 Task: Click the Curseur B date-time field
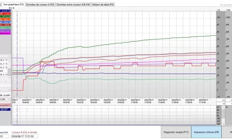pos(25,136)
